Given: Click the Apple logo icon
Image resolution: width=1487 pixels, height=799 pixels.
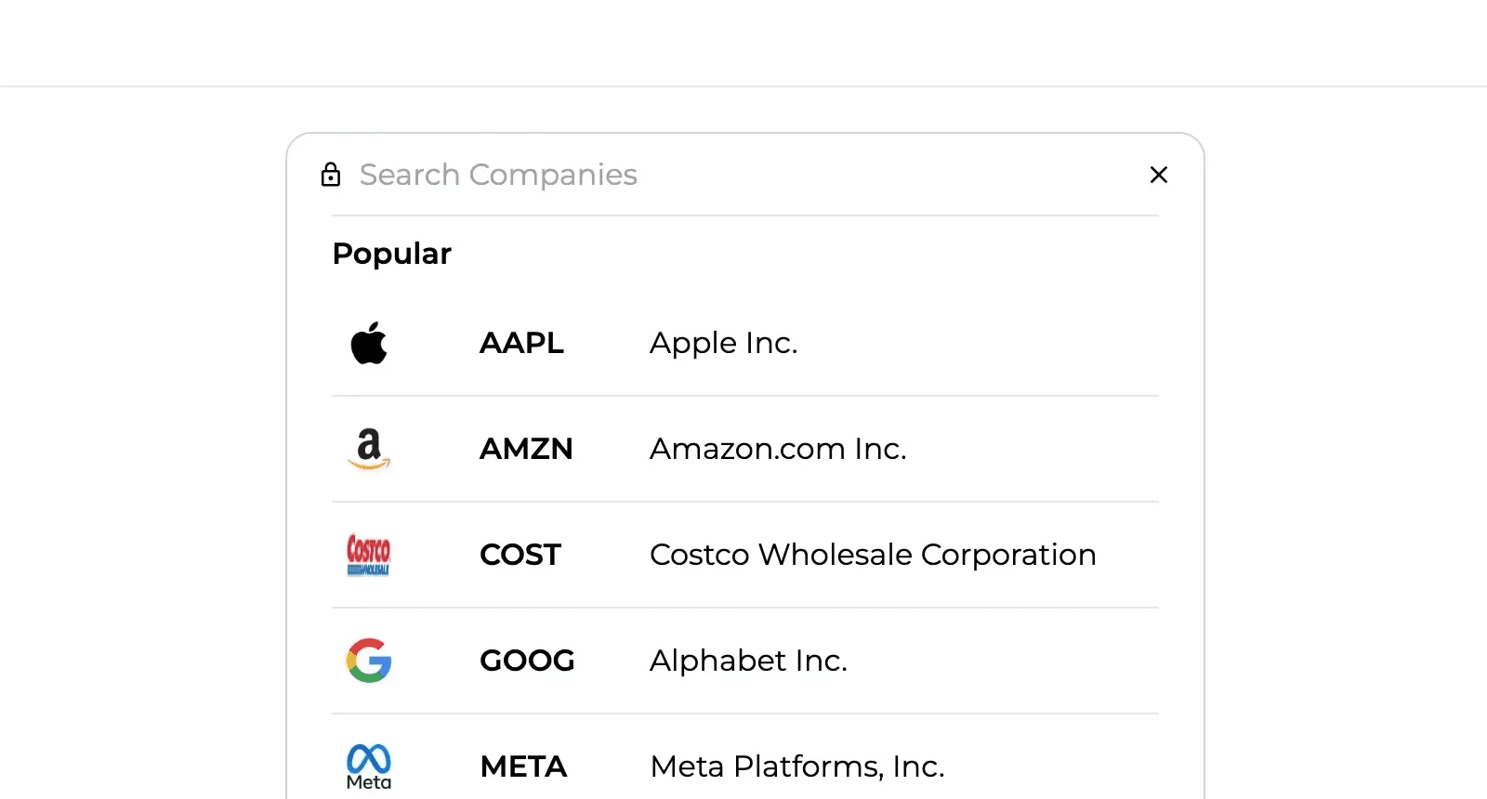Looking at the screenshot, I should coord(369,343).
